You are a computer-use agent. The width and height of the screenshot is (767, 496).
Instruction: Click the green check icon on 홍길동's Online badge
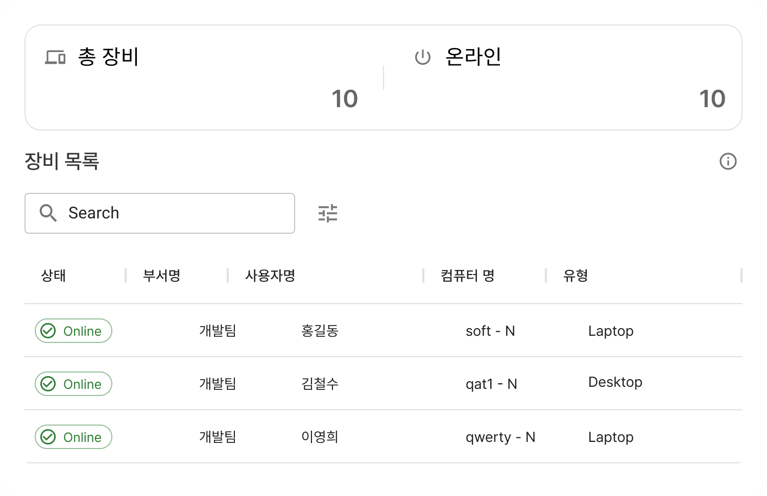(x=47, y=331)
